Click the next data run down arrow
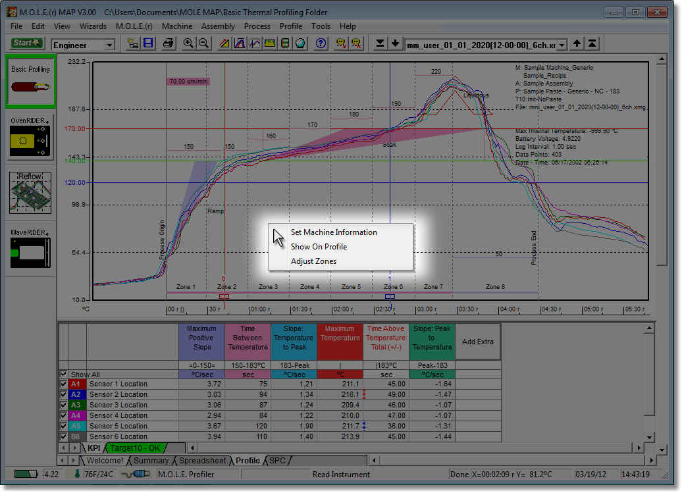The width and height of the screenshot is (682, 493). [x=395, y=43]
